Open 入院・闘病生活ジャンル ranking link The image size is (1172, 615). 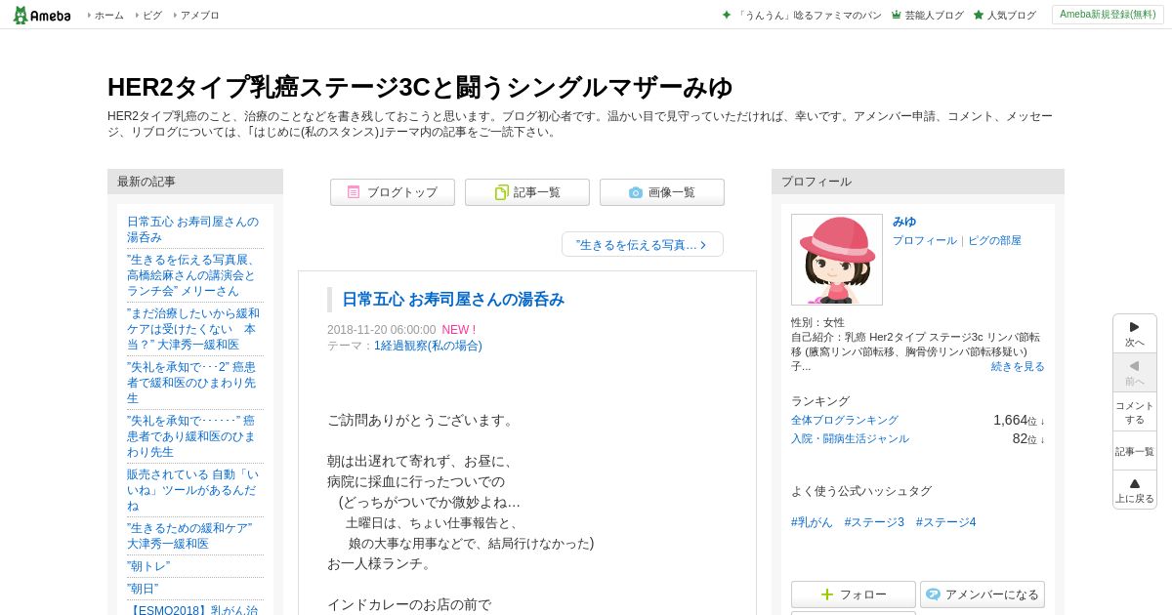(x=850, y=438)
